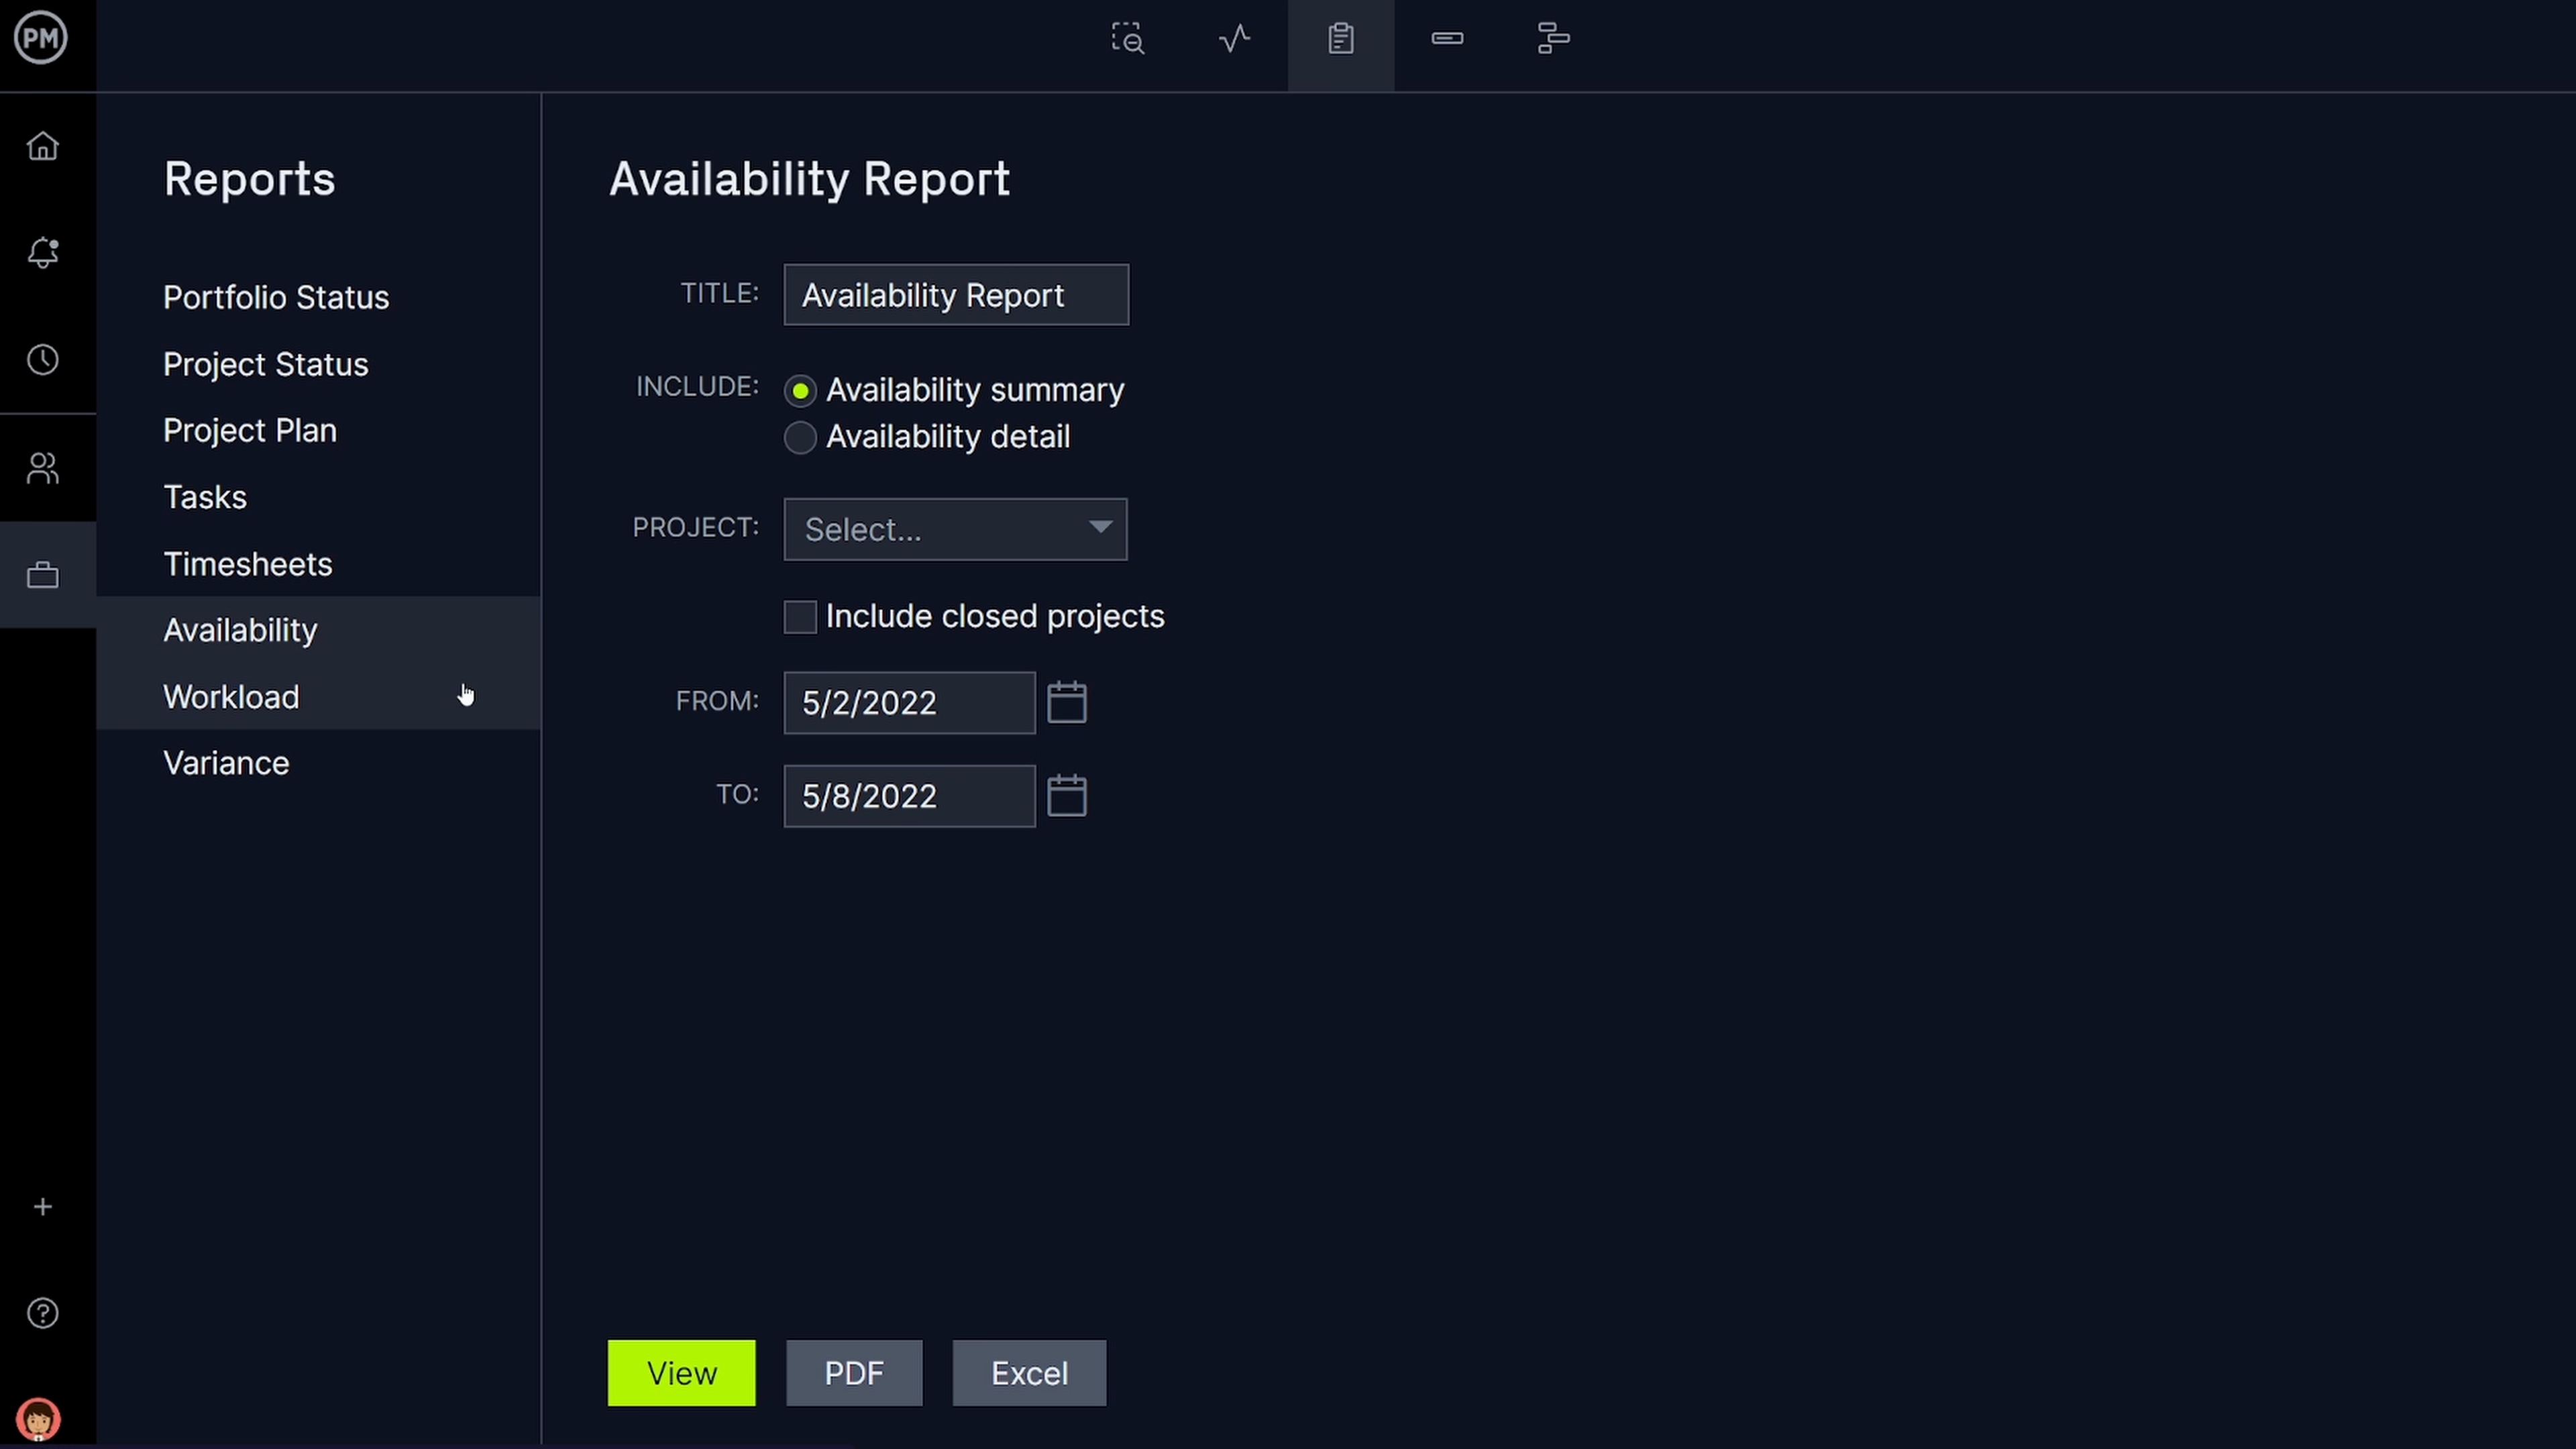Open the From date calendar picker
Viewport: 2576px width, 1449px height.
click(1066, 703)
